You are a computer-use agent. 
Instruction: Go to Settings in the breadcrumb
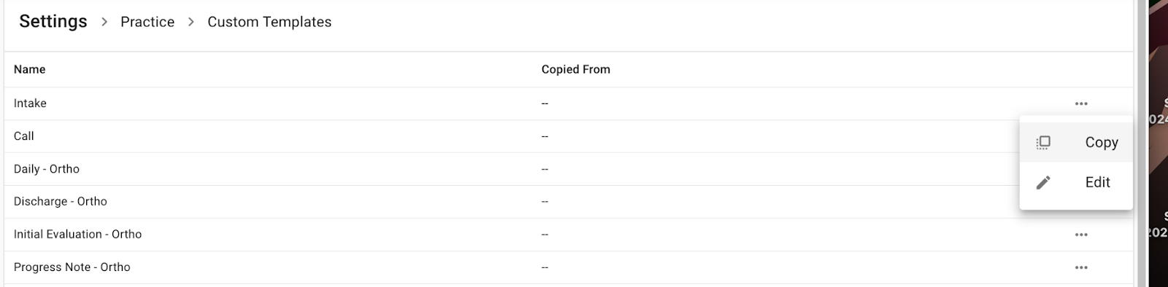pos(53,22)
